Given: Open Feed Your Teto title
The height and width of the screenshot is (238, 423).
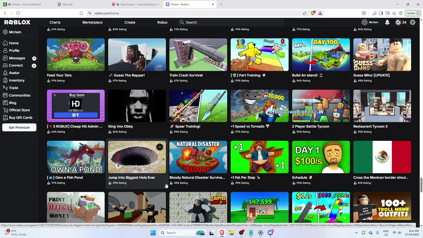Looking at the screenshot, I should (x=59, y=75).
